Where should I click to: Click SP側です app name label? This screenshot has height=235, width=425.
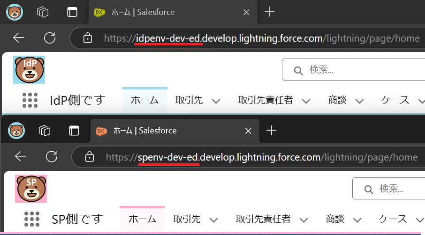point(77,219)
